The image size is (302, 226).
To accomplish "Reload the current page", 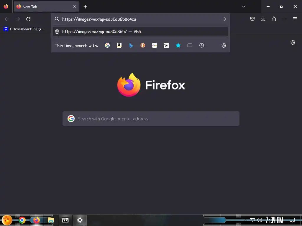I will pos(28,19).
